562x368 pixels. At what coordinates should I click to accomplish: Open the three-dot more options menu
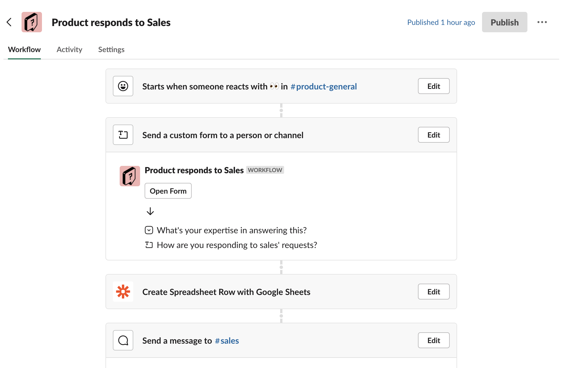[x=542, y=22]
